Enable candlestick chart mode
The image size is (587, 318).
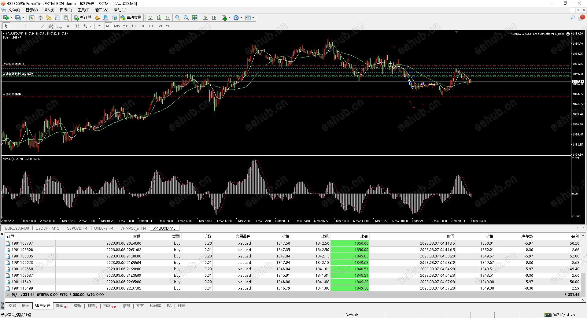(x=159, y=18)
